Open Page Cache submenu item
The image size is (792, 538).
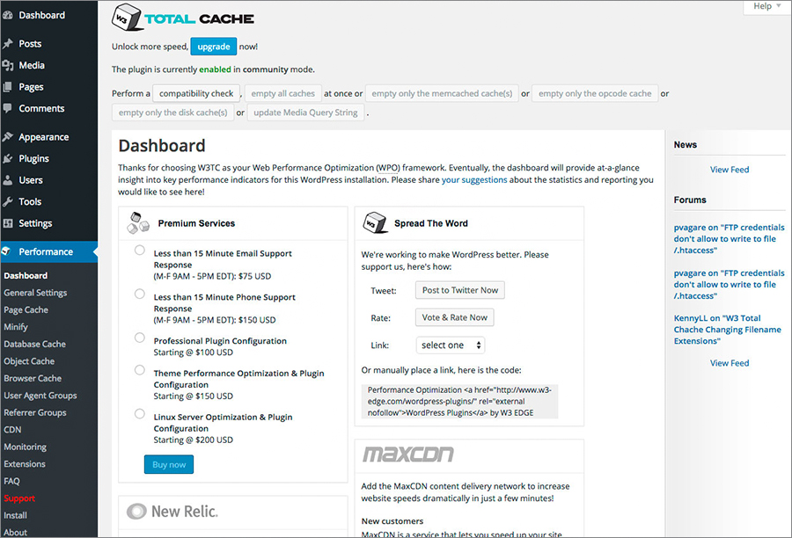coord(26,310)
